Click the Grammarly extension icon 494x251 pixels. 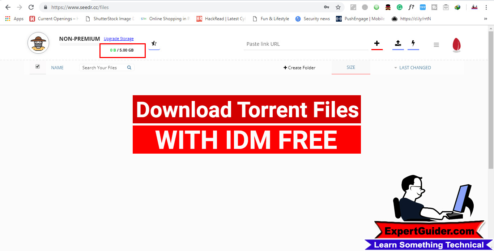400,7
